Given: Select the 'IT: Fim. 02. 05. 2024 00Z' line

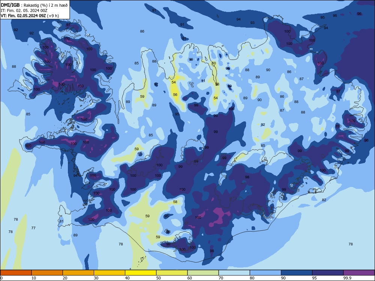Looking at the screenshot, I should [x=24, y=10].
